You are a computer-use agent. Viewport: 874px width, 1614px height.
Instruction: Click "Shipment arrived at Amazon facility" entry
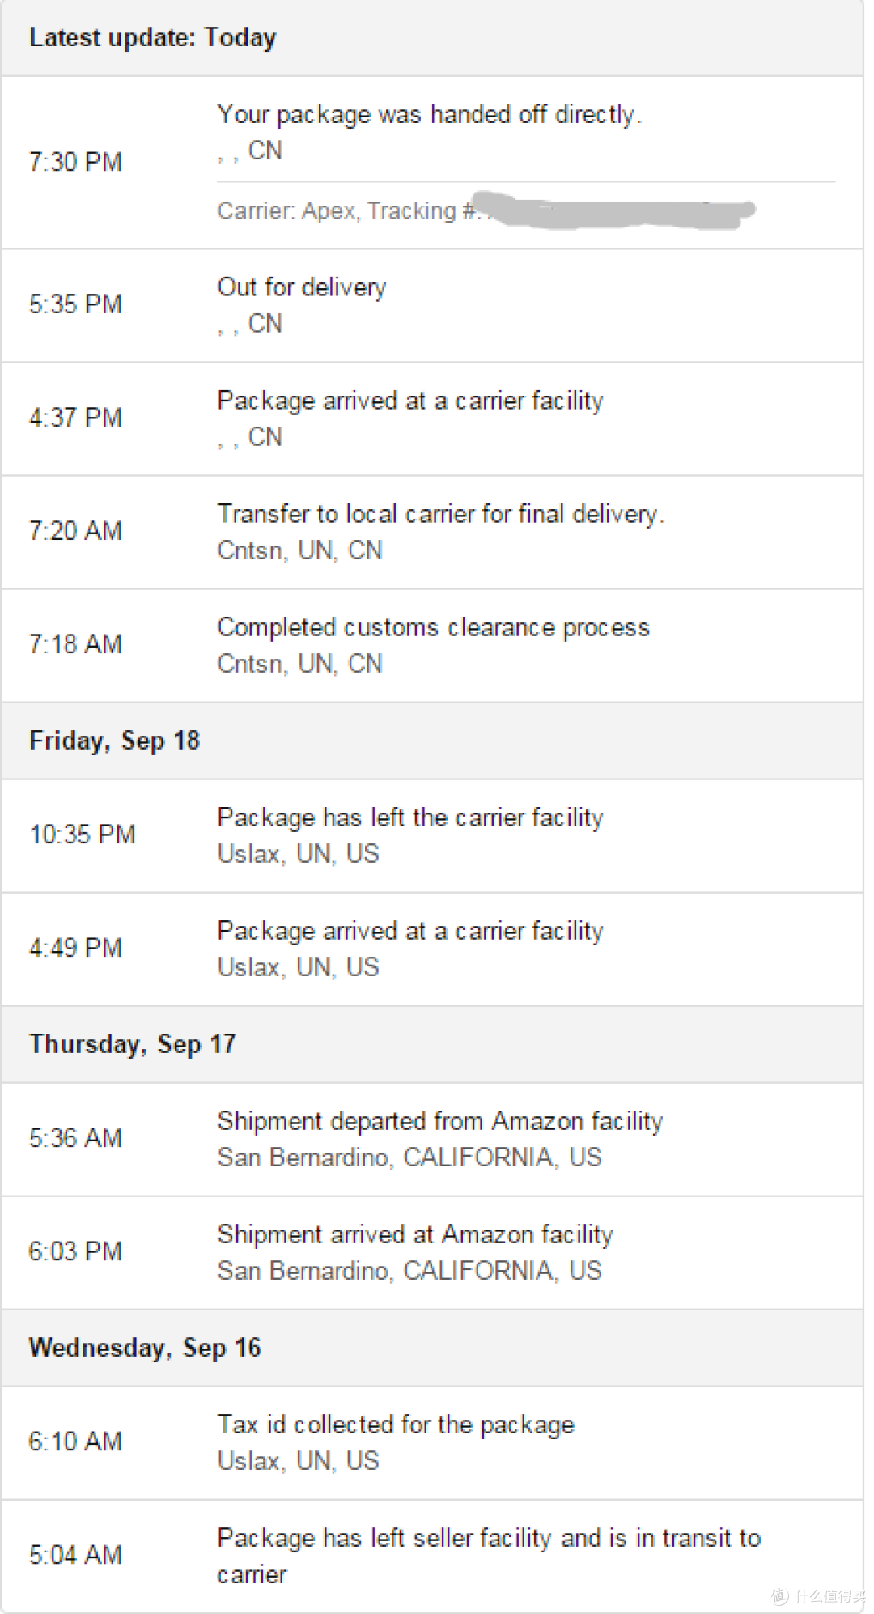(x=432, y=1253)
